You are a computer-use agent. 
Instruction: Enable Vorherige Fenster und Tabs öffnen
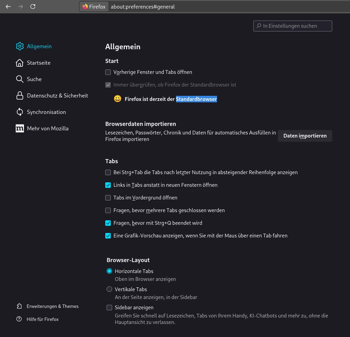coord(108,72)
